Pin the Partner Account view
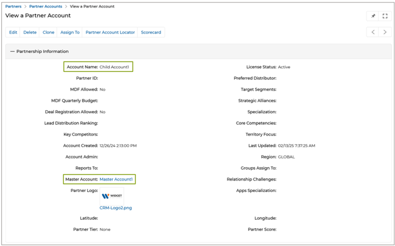The image size is (395, 246). pyautogui.click(x=373, y=16)
